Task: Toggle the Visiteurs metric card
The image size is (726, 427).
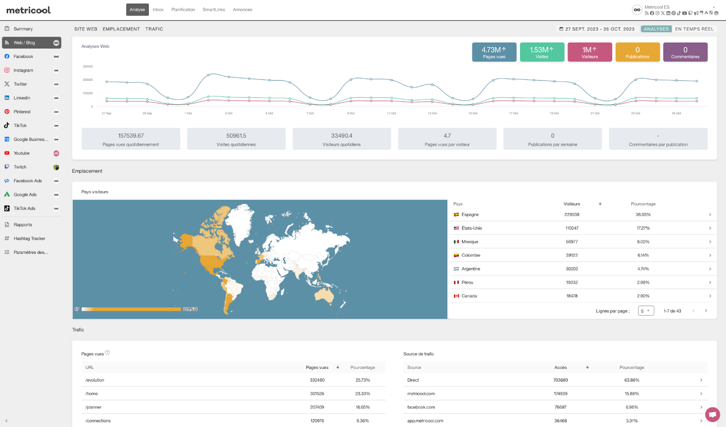Action: click(590, 52)
